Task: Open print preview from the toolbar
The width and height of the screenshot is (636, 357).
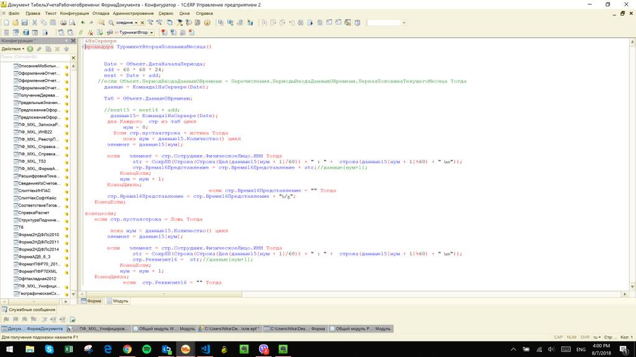Action: coord(72,23)
